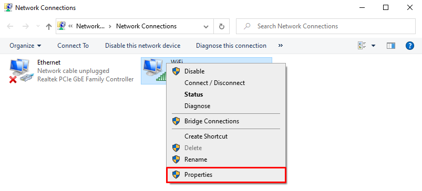Click the change view layout icon
422x191 pixels.
362,46
